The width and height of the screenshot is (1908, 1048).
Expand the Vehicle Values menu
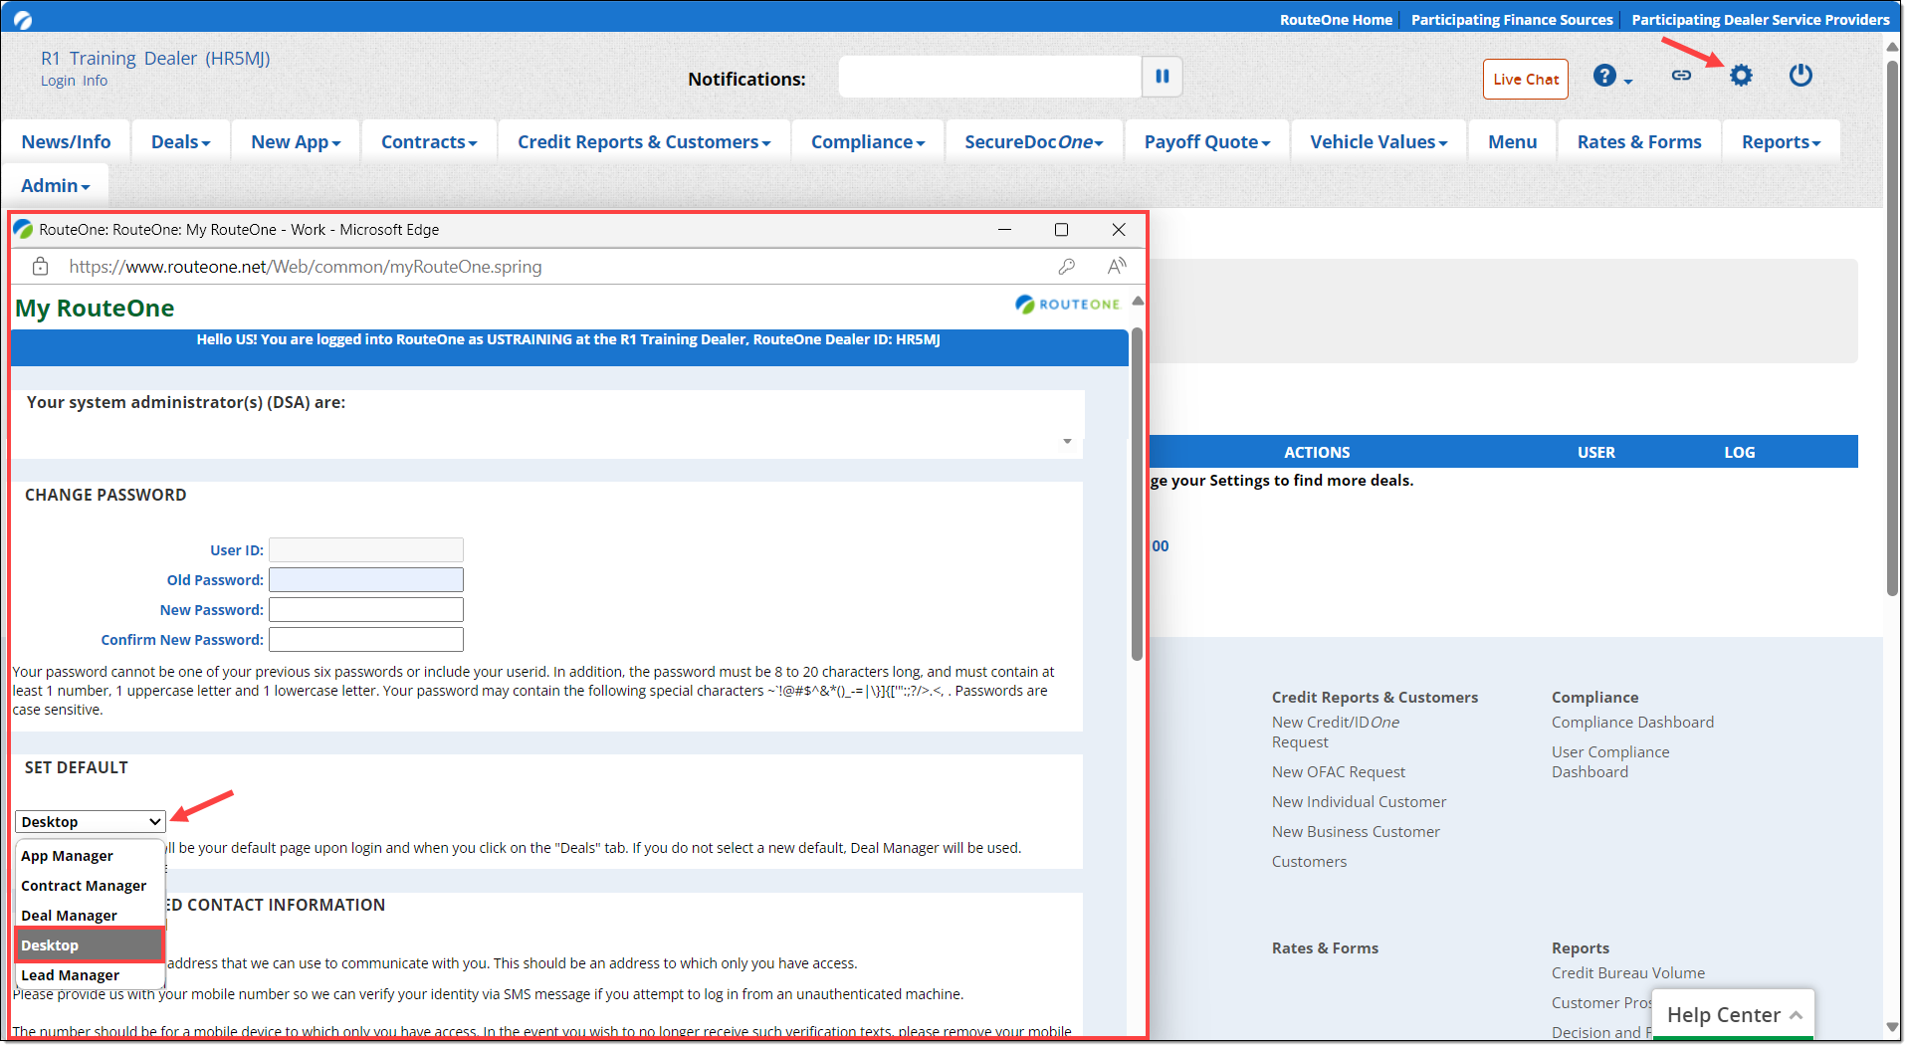[1378, 142]
